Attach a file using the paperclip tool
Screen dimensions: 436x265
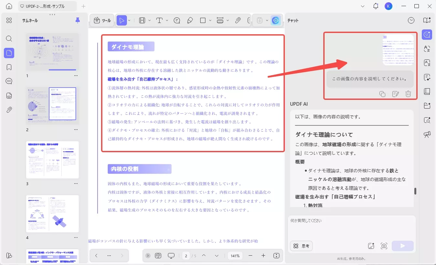(x=238, y=20)
